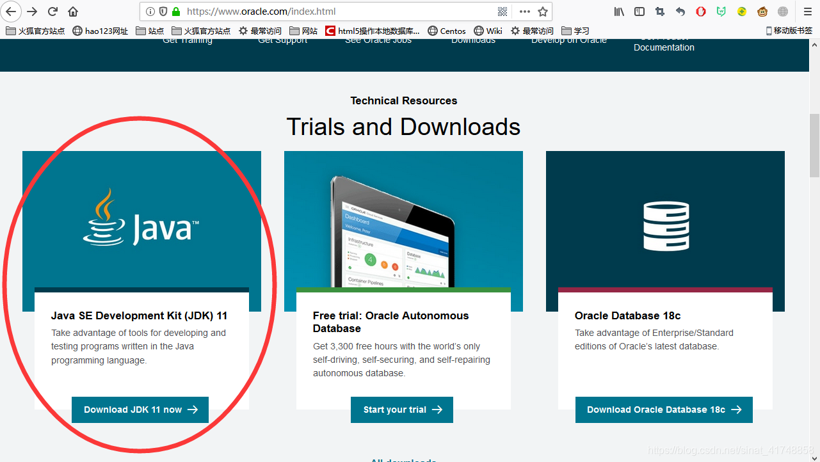Click the Oracle Database 18c heading
This screenshot has height=462, width=820.
tap(627, 315)
